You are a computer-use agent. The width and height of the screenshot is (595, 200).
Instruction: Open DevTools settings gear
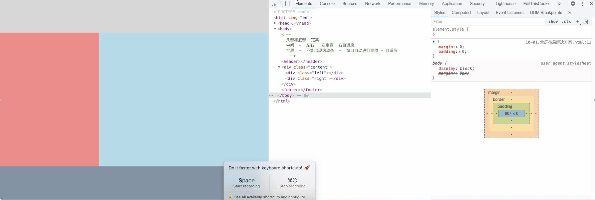pos(573,4)
